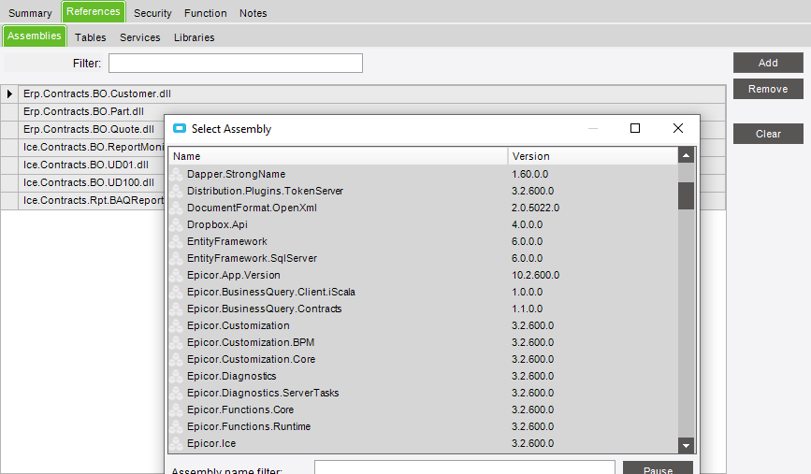Screen dimensions: 811x474
Task: Select the Epicor.Ice assembly name
Action: pyautogui.click(x=211, y=443)
